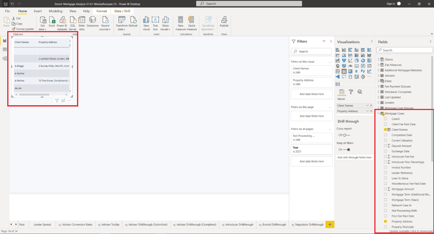Click the Focus mode icon under table
Viewport: 434px width, 234px height.
point(63,101)
